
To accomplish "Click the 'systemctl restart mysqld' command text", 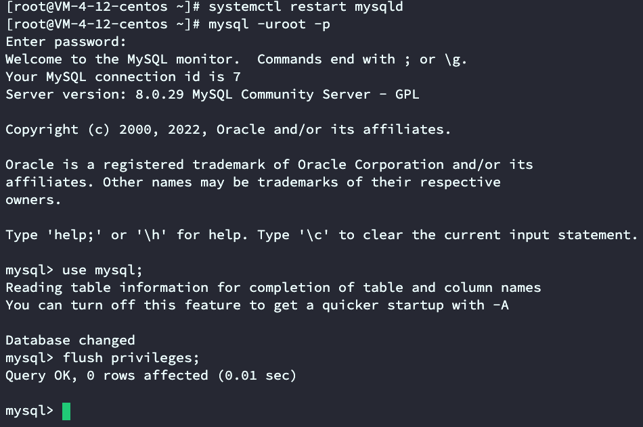I will click(x=305, y=7).
